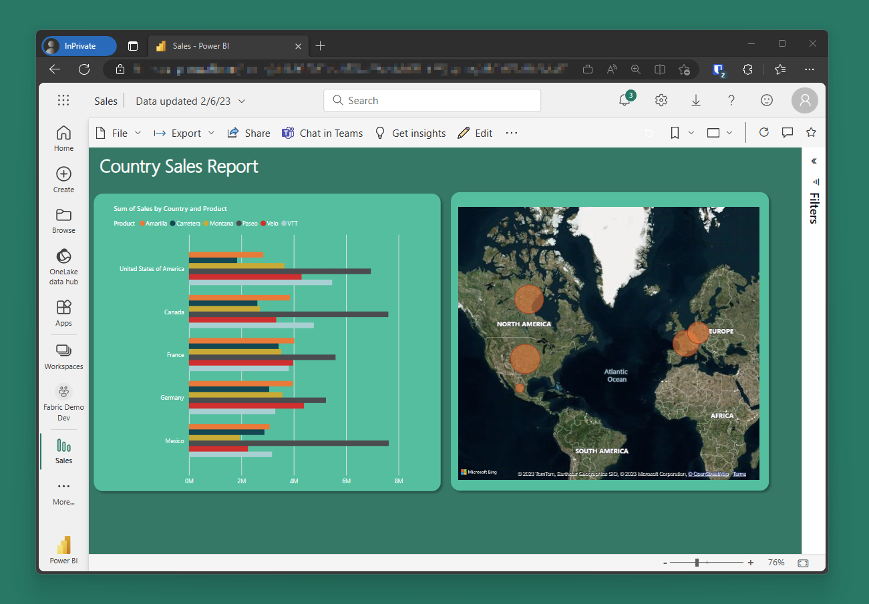
Task: Zoom in with the plus button
Action: pos(751,563)
